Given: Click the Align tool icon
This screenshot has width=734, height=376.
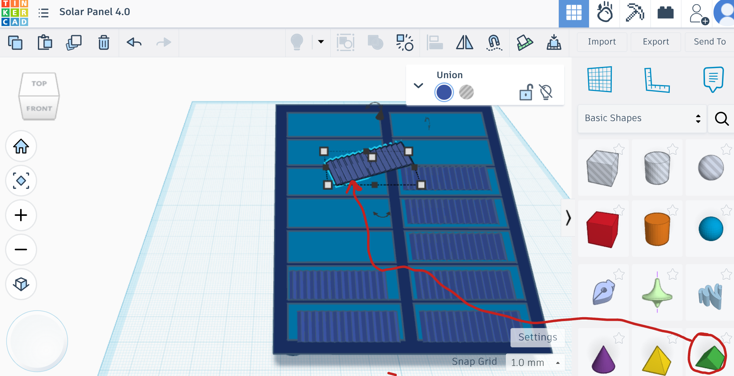Looking at the screenshot, I should (x=435, y=43).
